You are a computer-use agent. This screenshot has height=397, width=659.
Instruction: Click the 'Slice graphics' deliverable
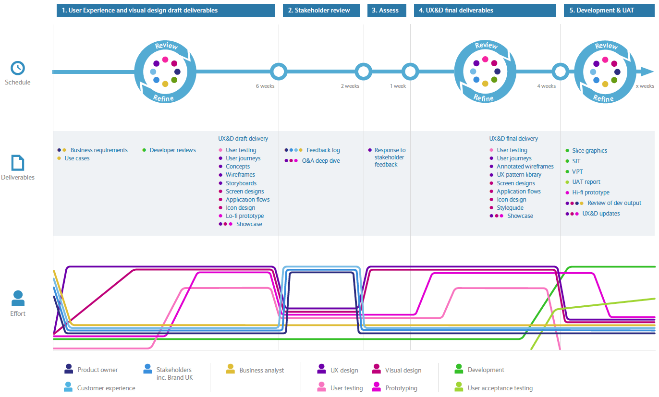click(x=590, y=151)
